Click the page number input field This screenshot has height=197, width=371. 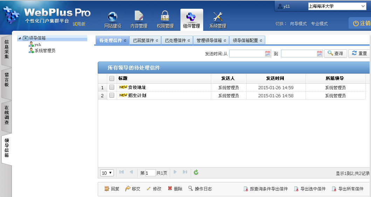150,173
